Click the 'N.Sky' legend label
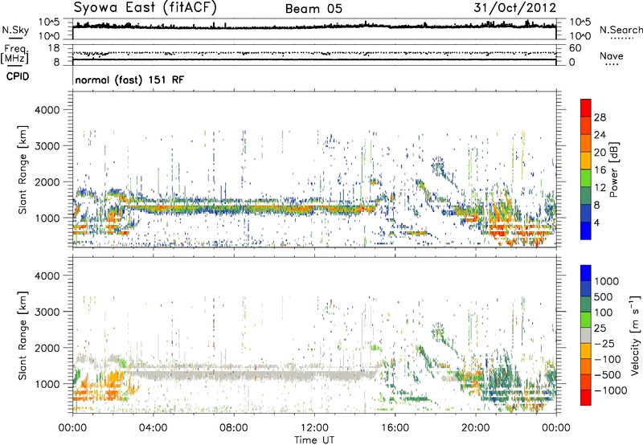Image resolution: width=643 pixels, height=445 pixels. tap(15, 30)
